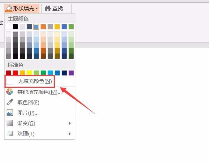Click the Shape Fill paint bucket icon
Viewport: 209px width, 163px height.
pos(9,8)
